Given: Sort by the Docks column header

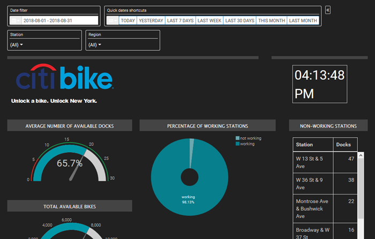Looking at the screenshot, I should point(345,145).
